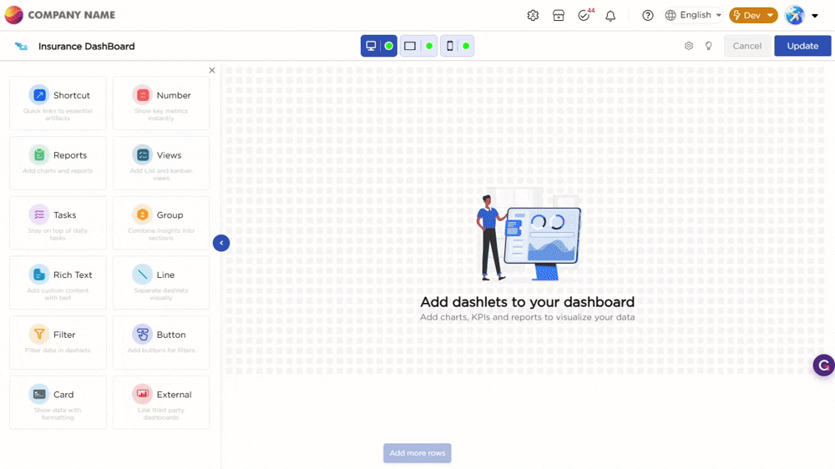Viewport: 835px width, 469px height.
Task: Add an External dashboard dashlet
Action: (160, 402)
